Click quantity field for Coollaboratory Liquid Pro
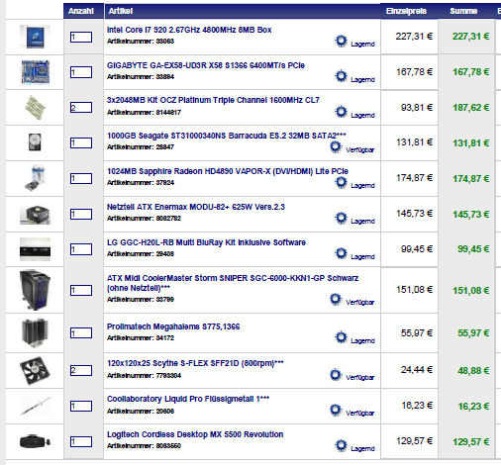 [x=81, y=406]
